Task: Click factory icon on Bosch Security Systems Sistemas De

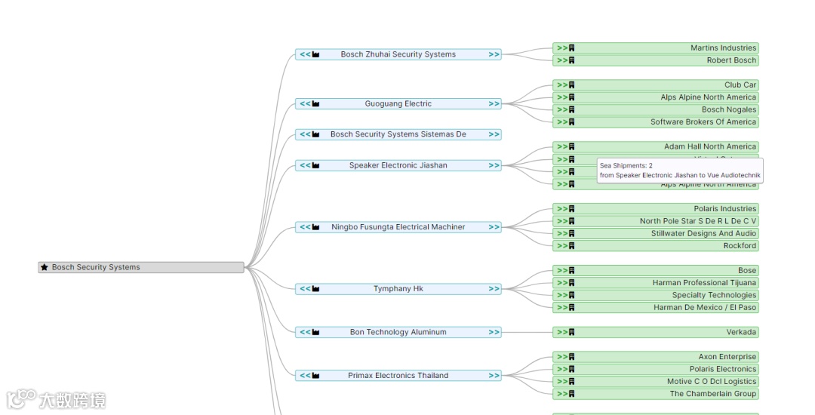Action: point(315,134)
